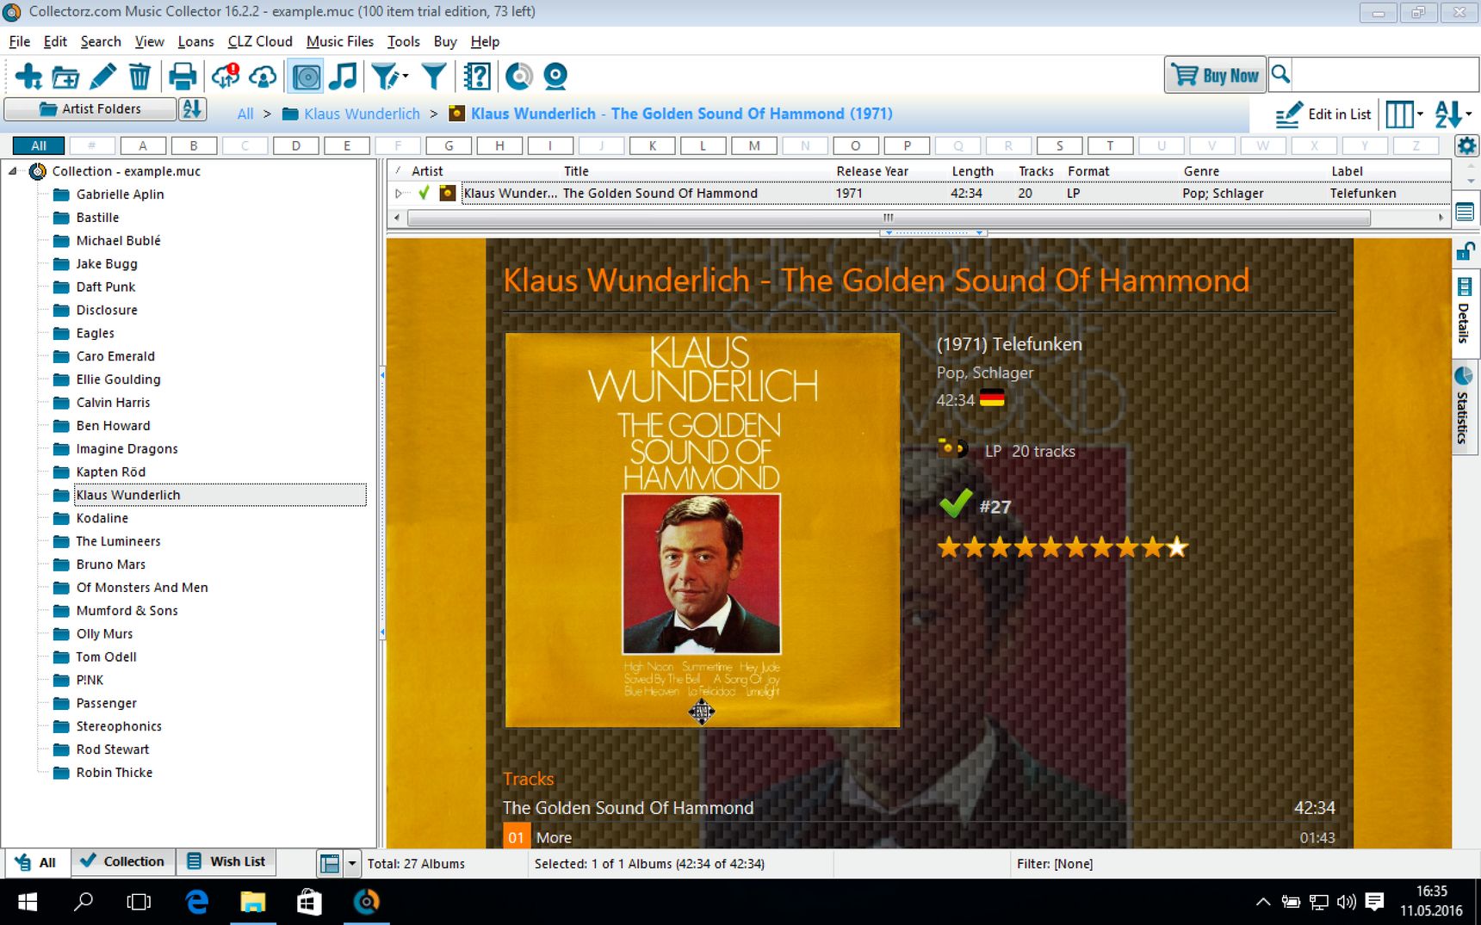Image resolution: width=1481 pixels, height=925 pixels.
Task: Click the Music Collector taskbar icon
Action: pos(366,902)
